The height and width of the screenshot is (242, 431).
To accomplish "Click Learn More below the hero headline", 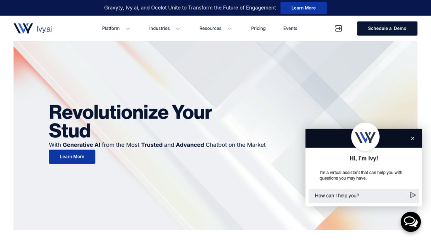I will [72, 157].
